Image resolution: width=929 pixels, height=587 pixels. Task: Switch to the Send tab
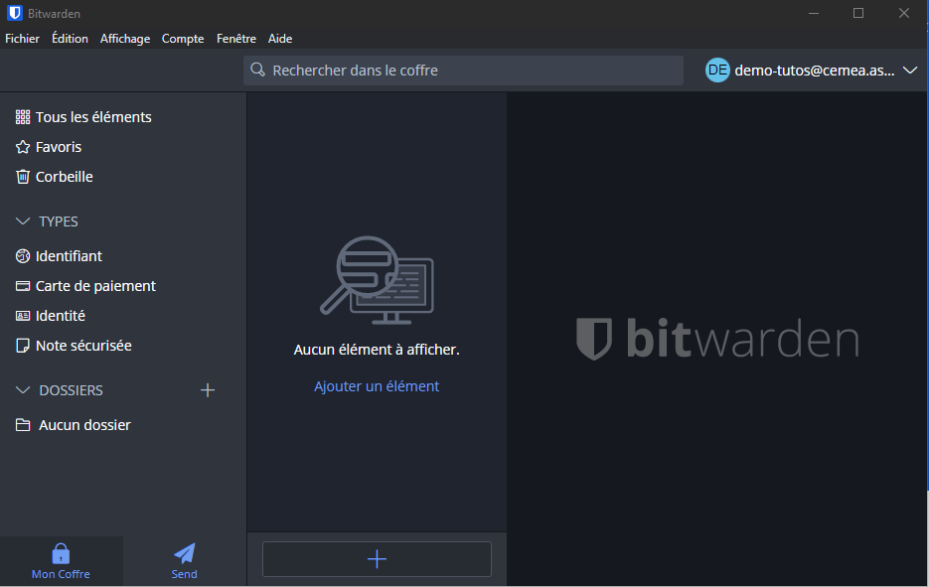coord(184,561)
